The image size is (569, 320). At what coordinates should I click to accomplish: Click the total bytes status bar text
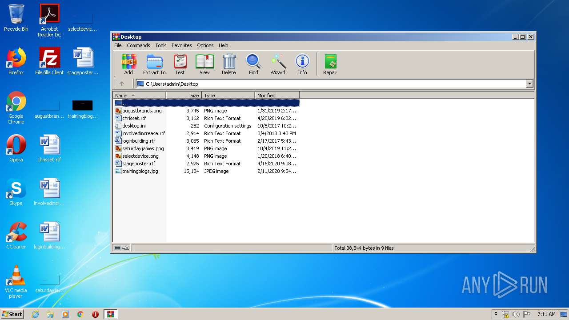pos(364,248)
